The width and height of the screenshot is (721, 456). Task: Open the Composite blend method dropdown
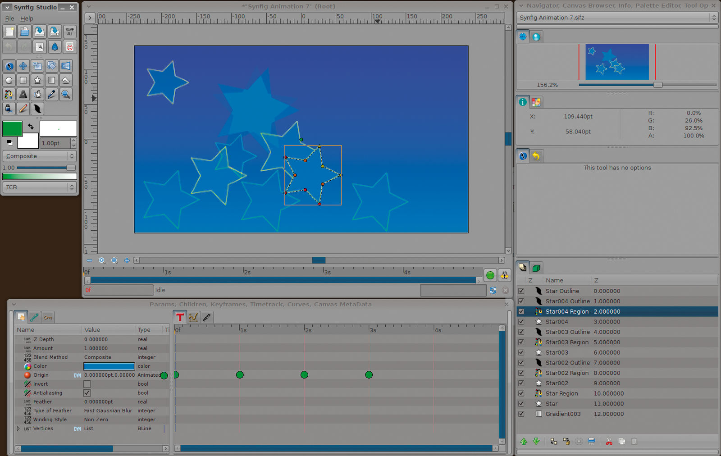[x=39, y=156]
